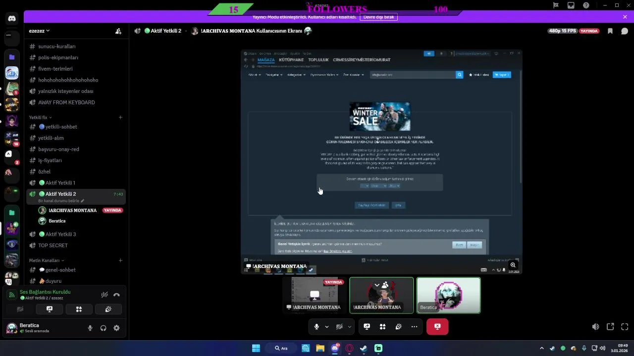634x356 pixels.
Task: Click 'Devre dışı bırak' streamer mode button
Action: (379, 17)
